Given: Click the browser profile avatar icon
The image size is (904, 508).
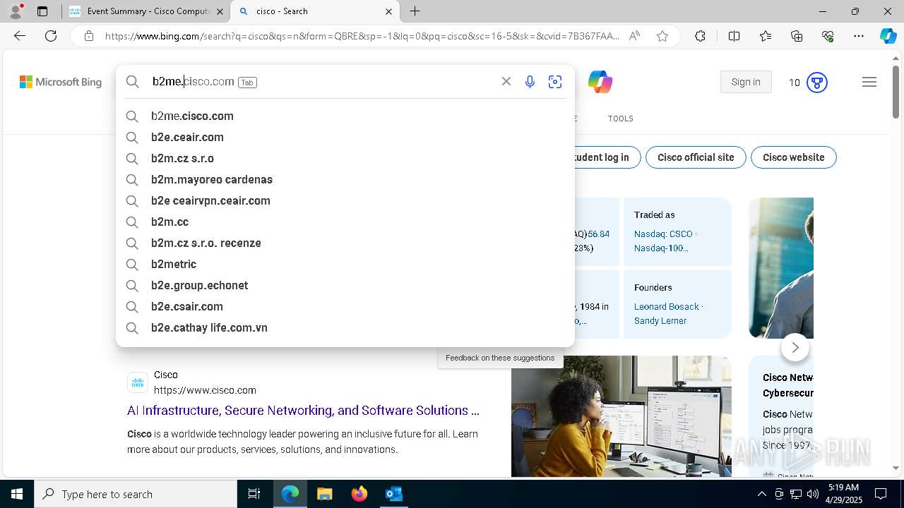Looking at the screenshot, I should [x=16, y=11].
